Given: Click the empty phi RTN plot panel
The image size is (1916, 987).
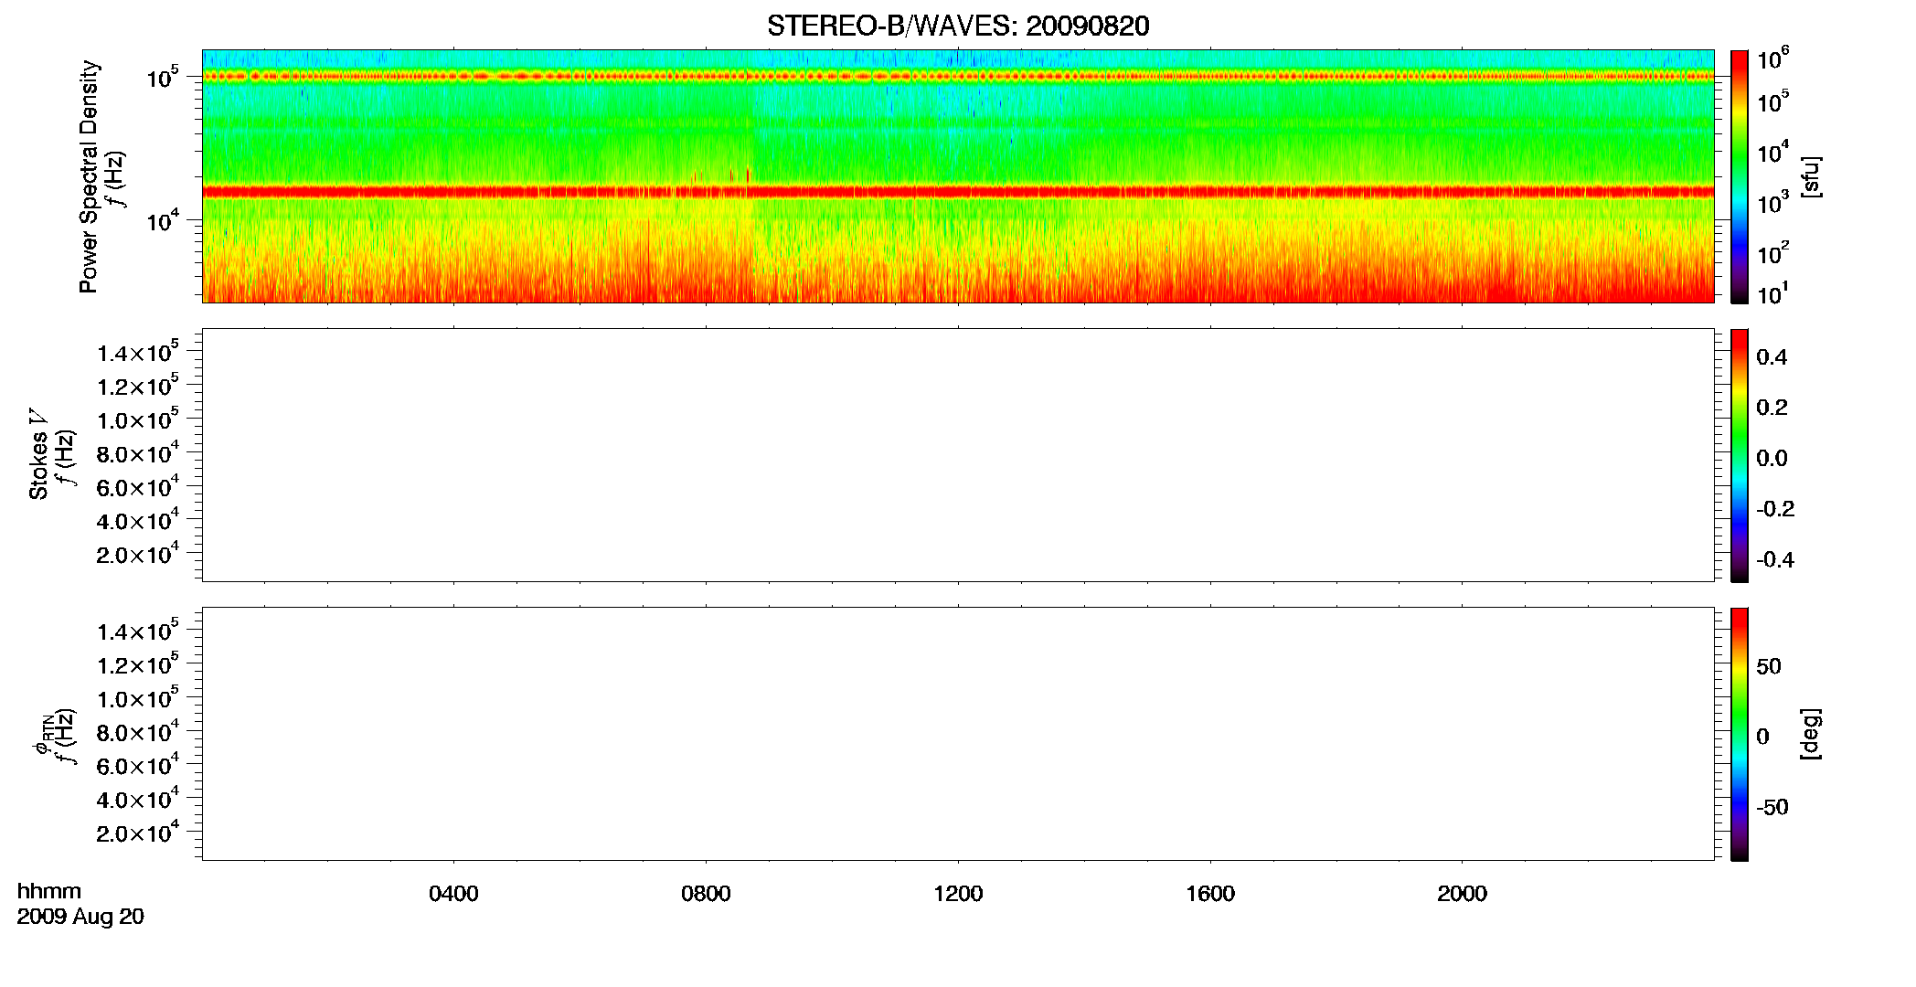Looking at the screenshot, I should pyautogui.click(x=958, y=734).
